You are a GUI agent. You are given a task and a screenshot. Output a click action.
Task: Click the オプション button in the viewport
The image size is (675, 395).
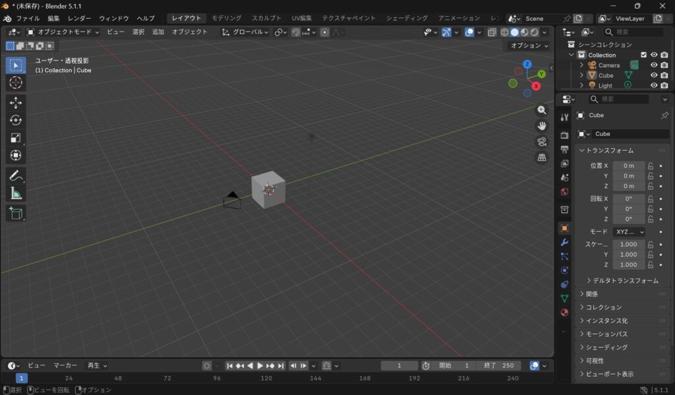[x=529, y=45]
